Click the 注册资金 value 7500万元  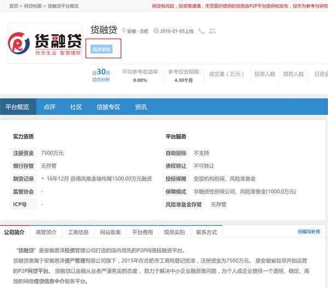click(x=52, y=153)
